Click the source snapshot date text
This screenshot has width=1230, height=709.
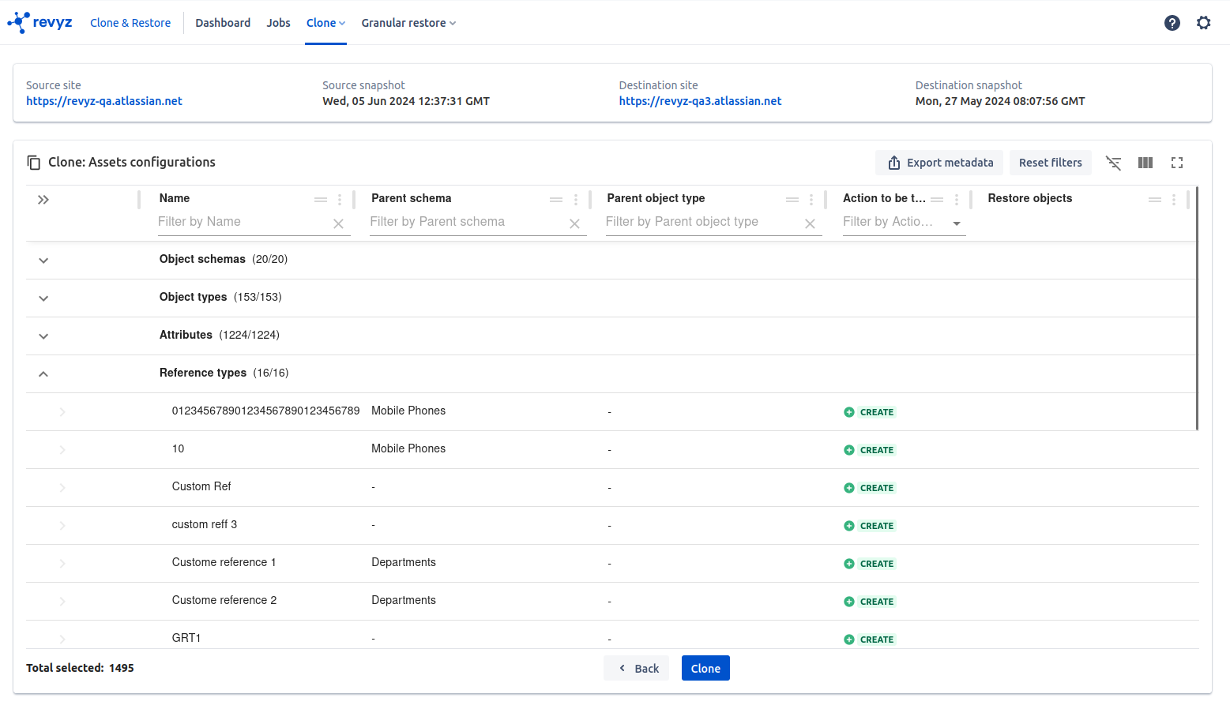click(406, 101)
